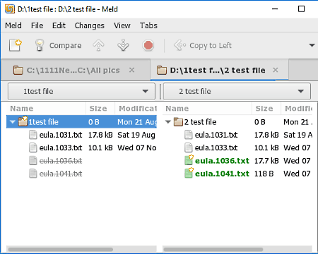Image resolution: width=318 pixels, height=254 pixels.
Task: Click green new-file icon of eula.1041.txt
Action: point(189,173)
